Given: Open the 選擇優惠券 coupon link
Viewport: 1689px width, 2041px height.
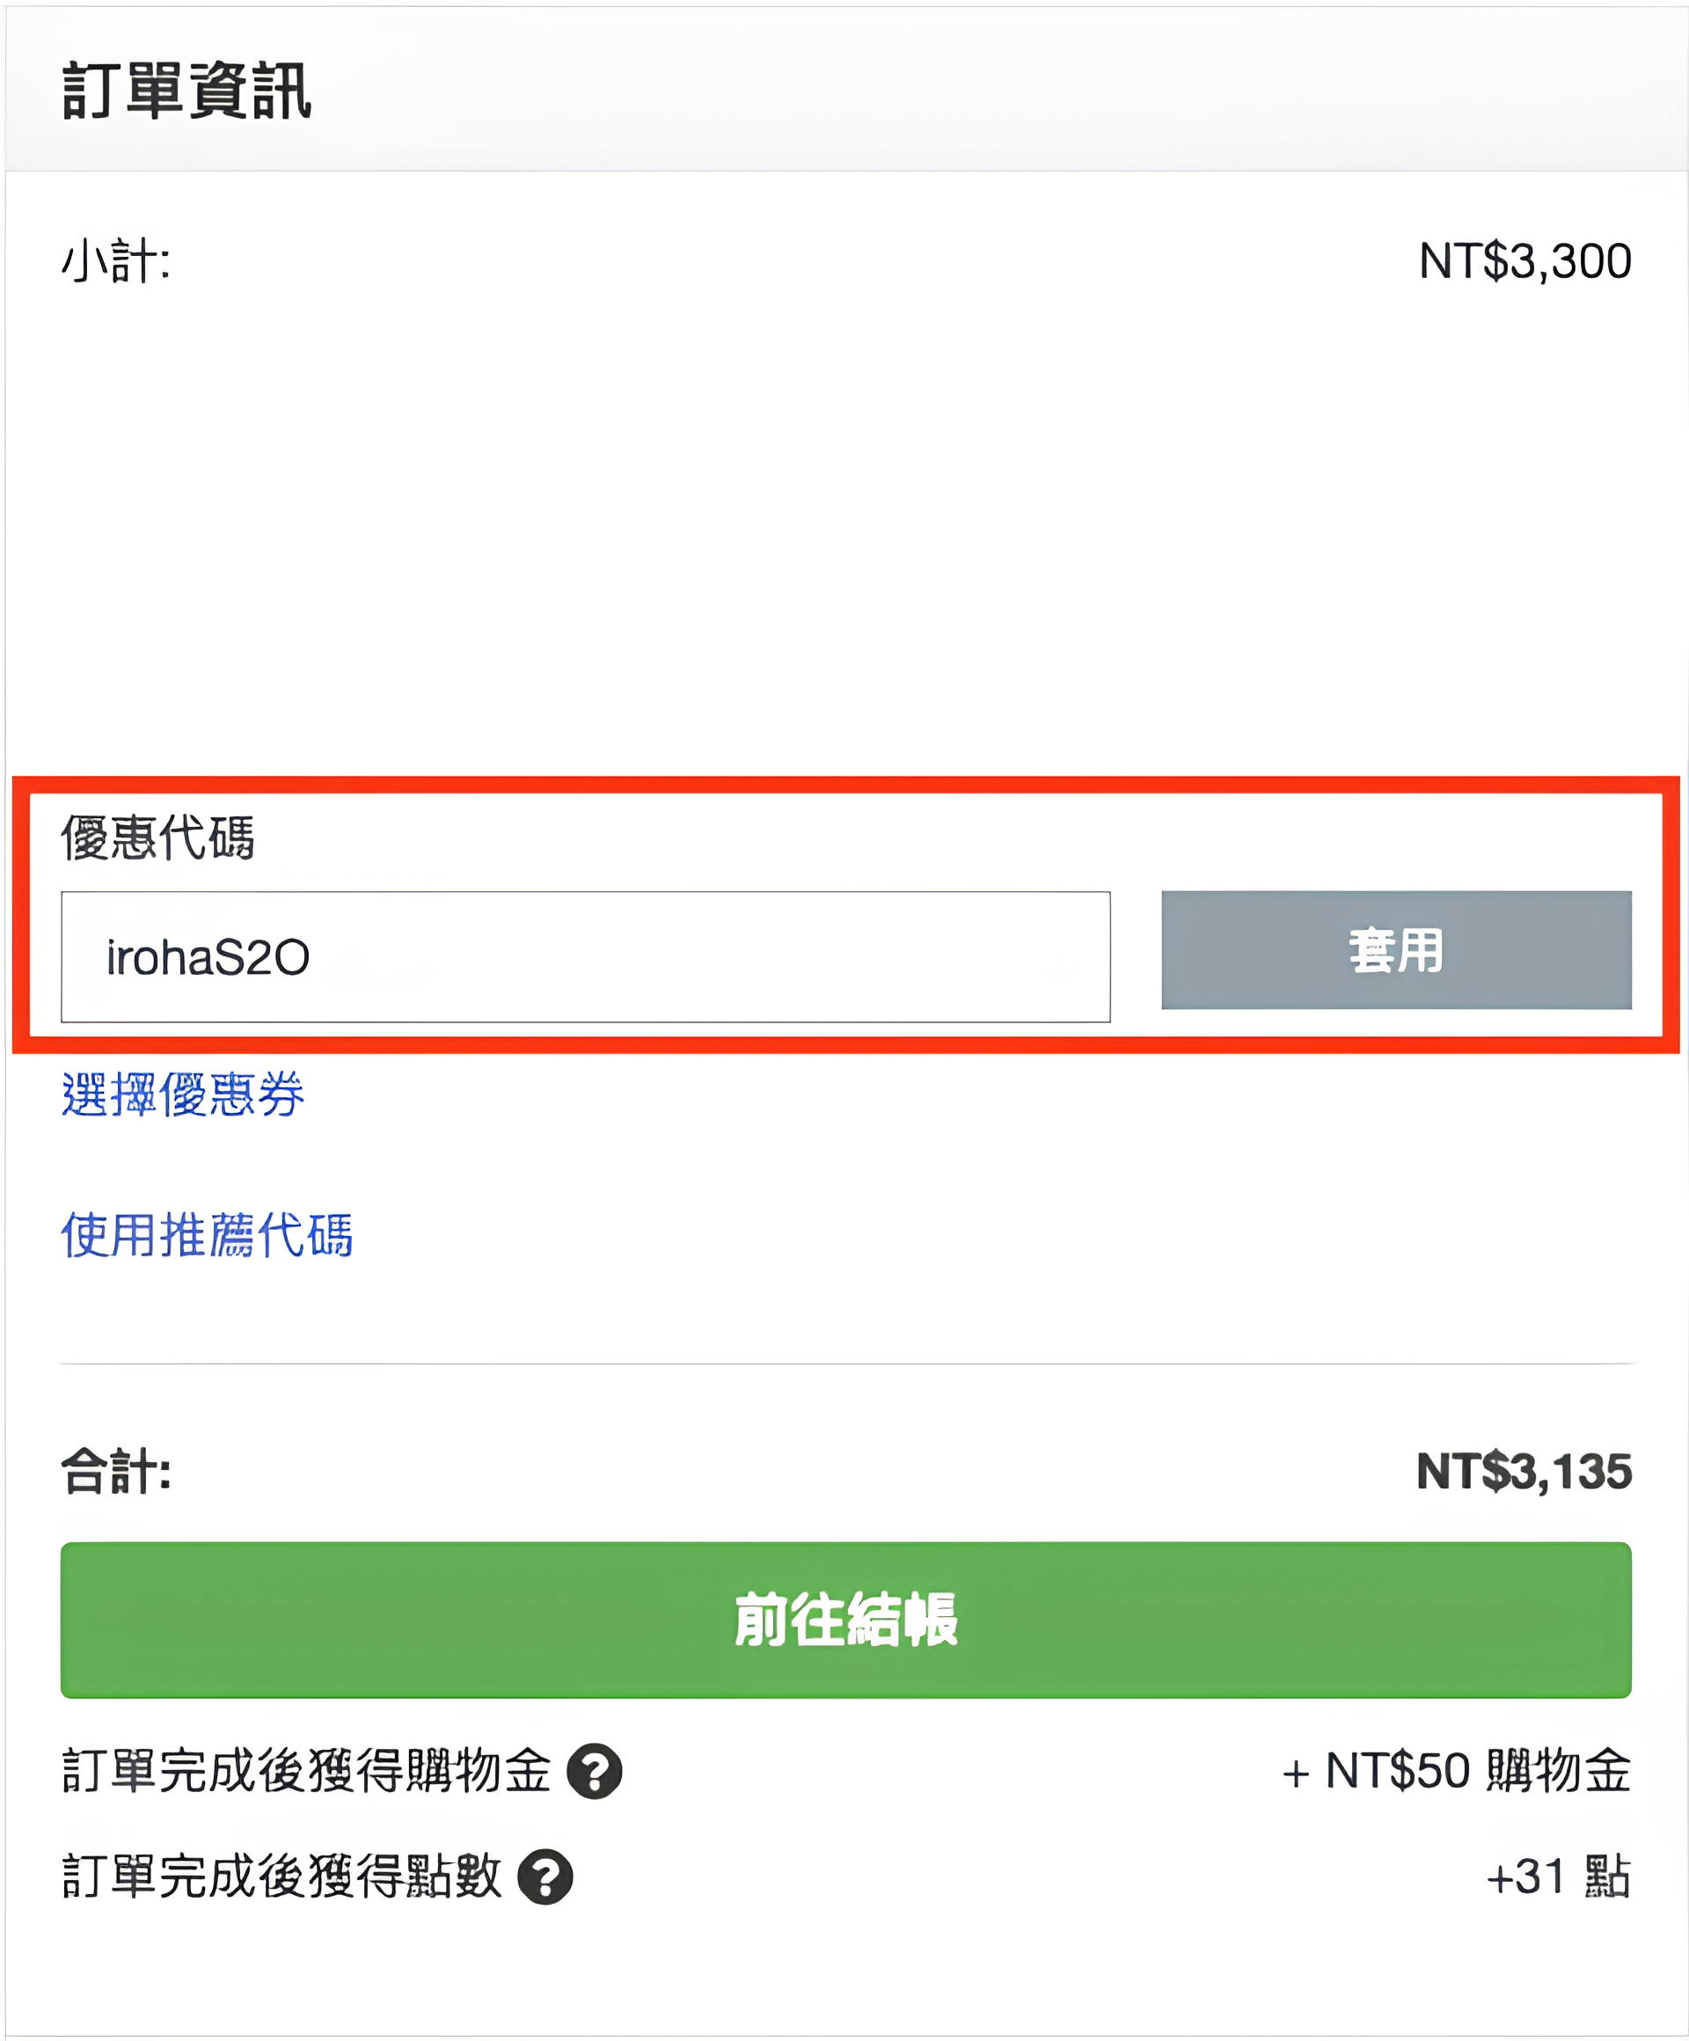Looking at the screenshot, I should (183, 1094).
